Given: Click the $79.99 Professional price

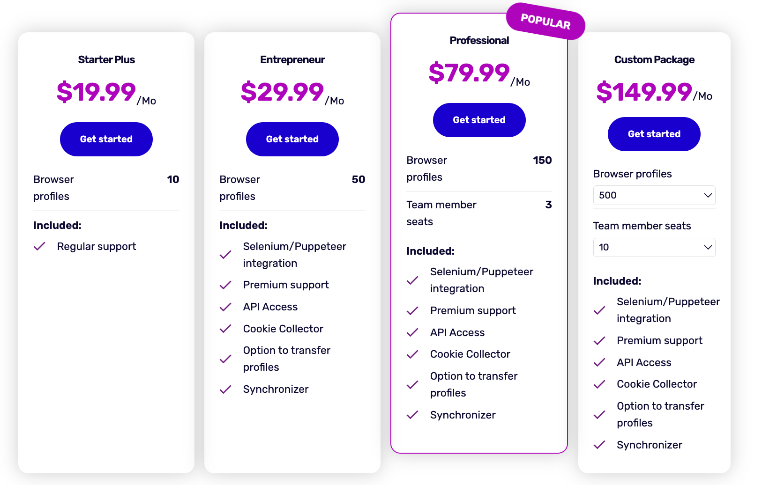Looking at the screenshot, I should click(x=469, y=73).
